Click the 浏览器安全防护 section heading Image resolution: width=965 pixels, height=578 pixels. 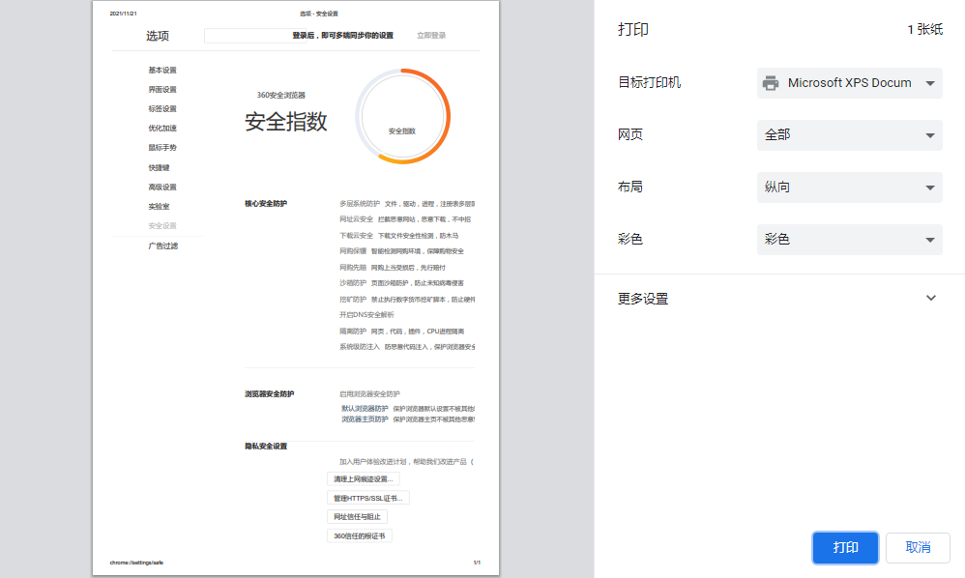pos(270,394)
